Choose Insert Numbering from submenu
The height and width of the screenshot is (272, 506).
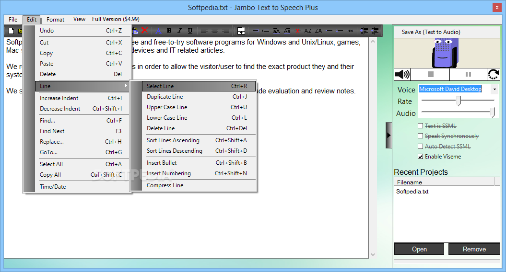click(x=199, y=173)
